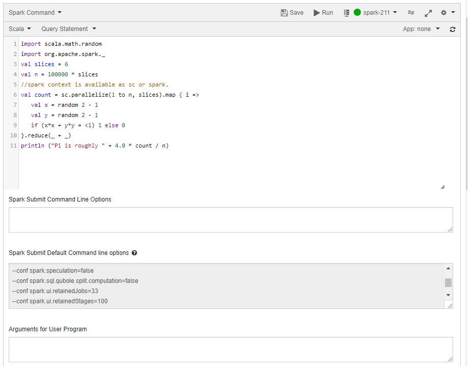Click the floppy disk save icon
This screenshot has width=473, height=372.
284,13
